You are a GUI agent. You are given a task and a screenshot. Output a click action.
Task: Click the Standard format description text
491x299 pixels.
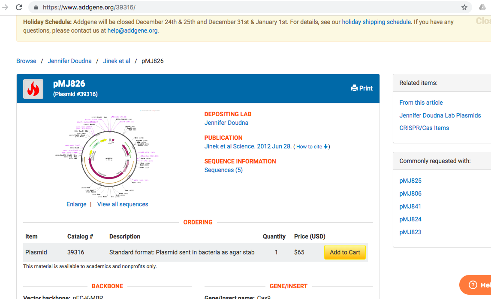182,252
